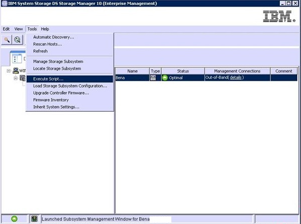Close the Tools menu
Image resolution: width=301 pixels, height=224 pixels.
[x=32, y=29]
